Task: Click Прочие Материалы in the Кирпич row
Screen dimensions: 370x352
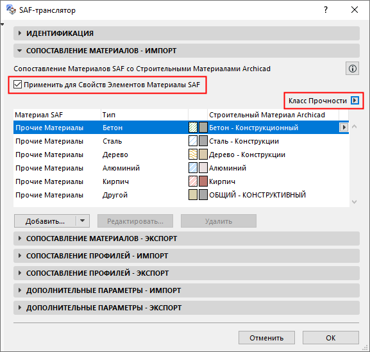Action: pyautogui.click(x=49, y=181)
